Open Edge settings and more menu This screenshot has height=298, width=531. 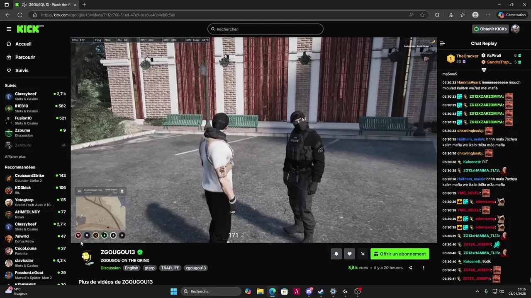point(488,15)
